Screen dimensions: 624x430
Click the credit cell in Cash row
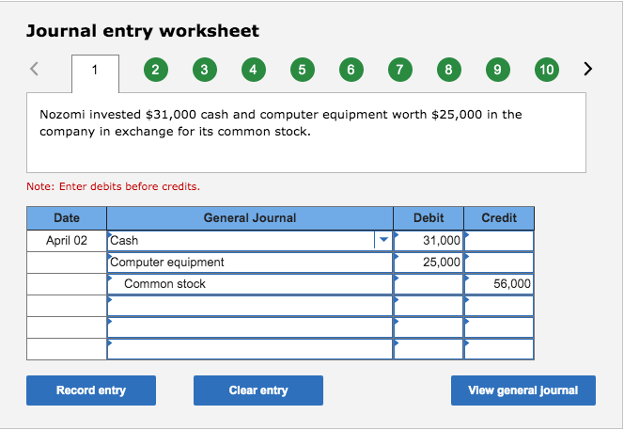point(499,241)
